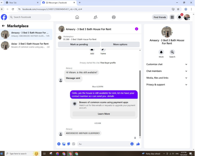Click the Name edit pencil icon

103,50
